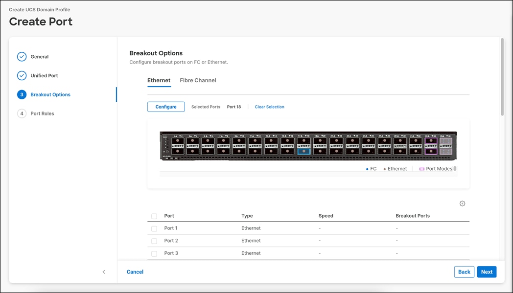Viewport: 513px width, 293px height.
Task: Collapse the left step panel with the chevron
Action: 104,271
